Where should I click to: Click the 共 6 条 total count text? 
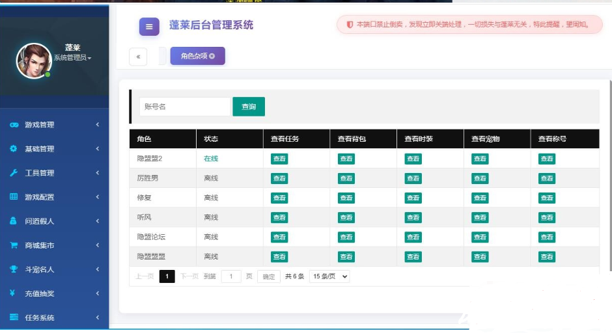click(294, 276)
